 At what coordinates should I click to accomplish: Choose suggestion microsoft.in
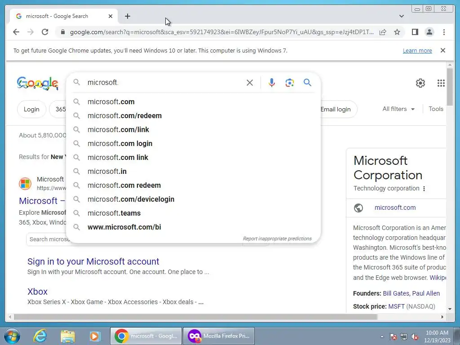[x=193, y=171]
